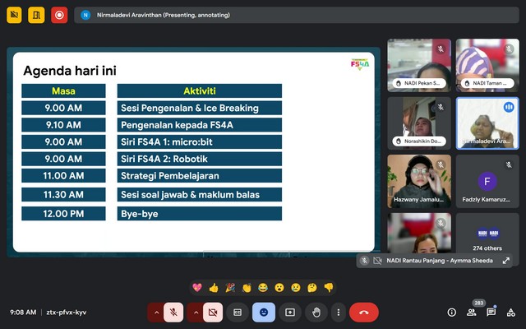Screen dimensions: 526x329
Task: Expand the NADI Rantau Panjang self-view tile
Action: pyautogui.click(x=505, y=261)
